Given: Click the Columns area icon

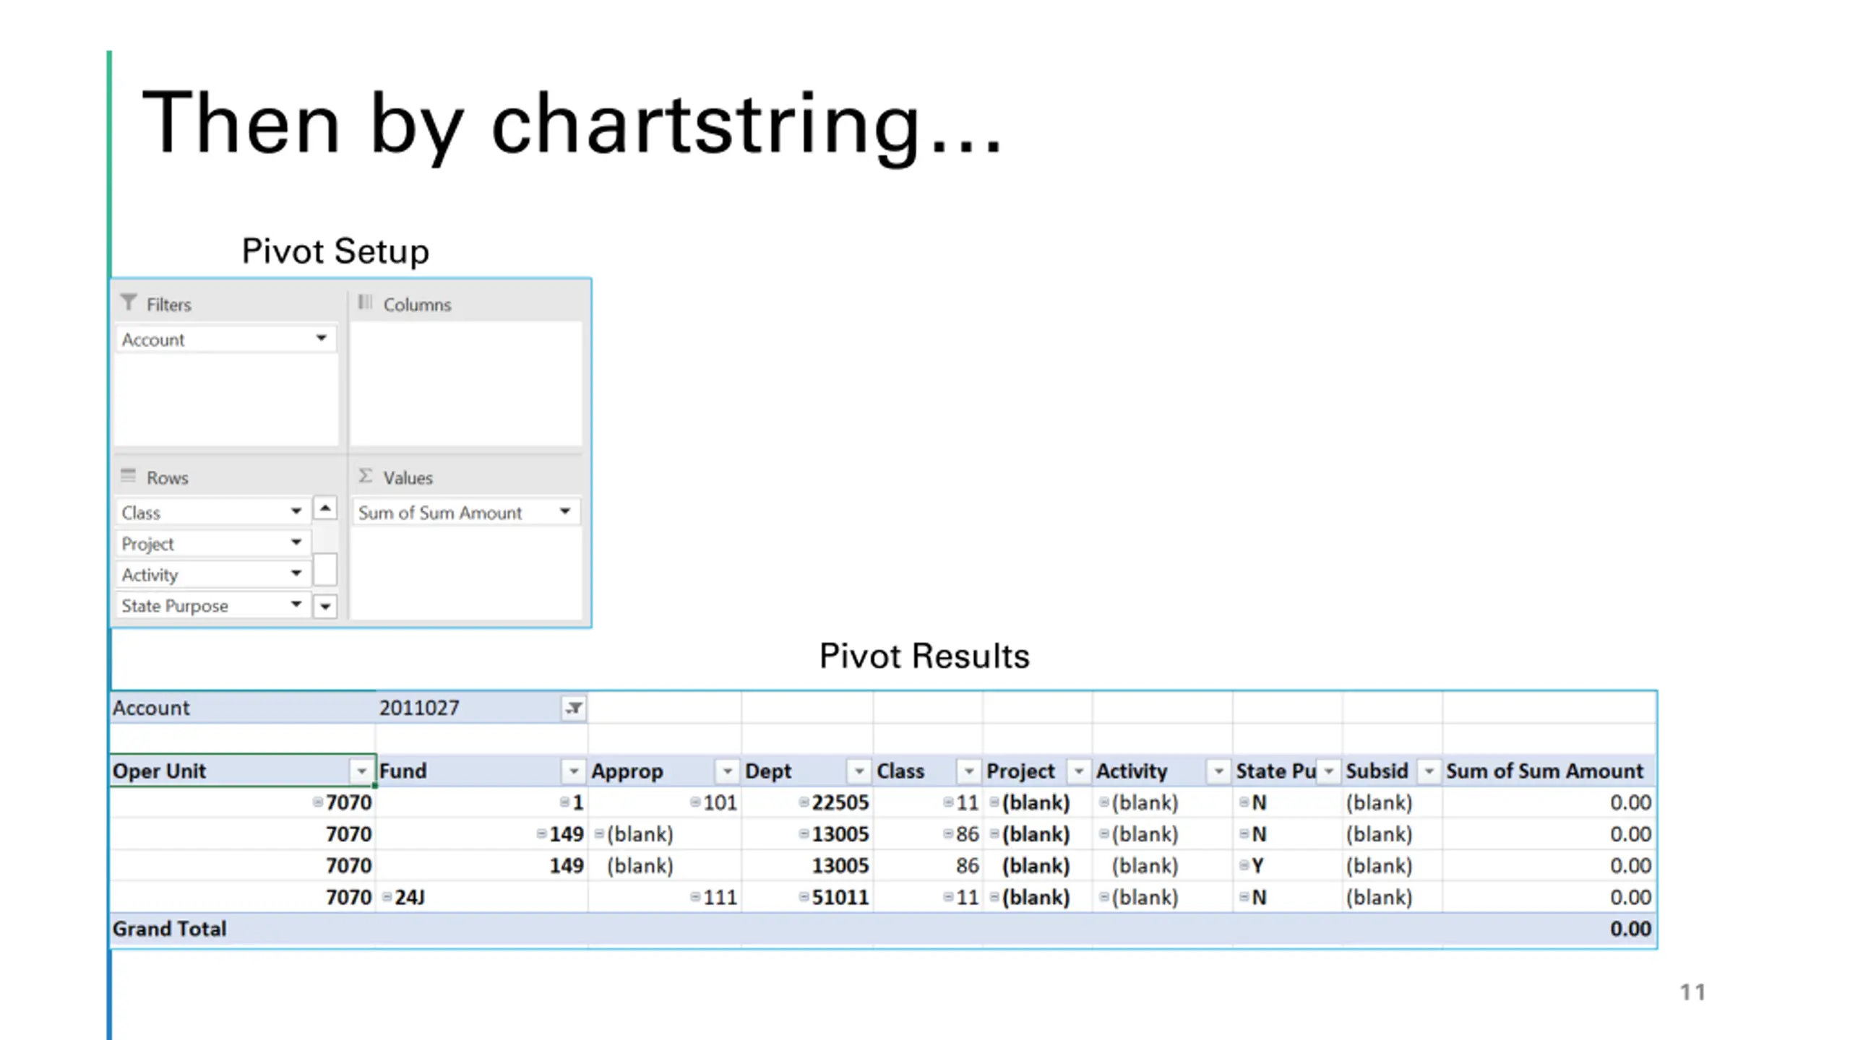Looking at the screenshot, I should tap(365, 303).
